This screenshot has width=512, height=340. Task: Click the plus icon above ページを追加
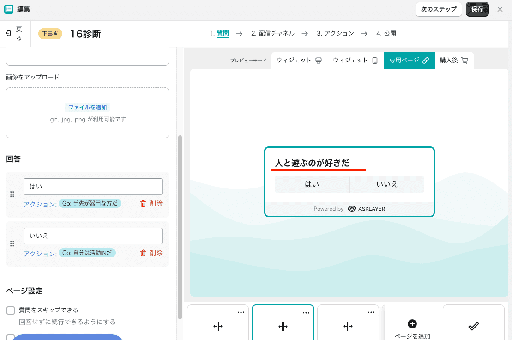(412, 323)
